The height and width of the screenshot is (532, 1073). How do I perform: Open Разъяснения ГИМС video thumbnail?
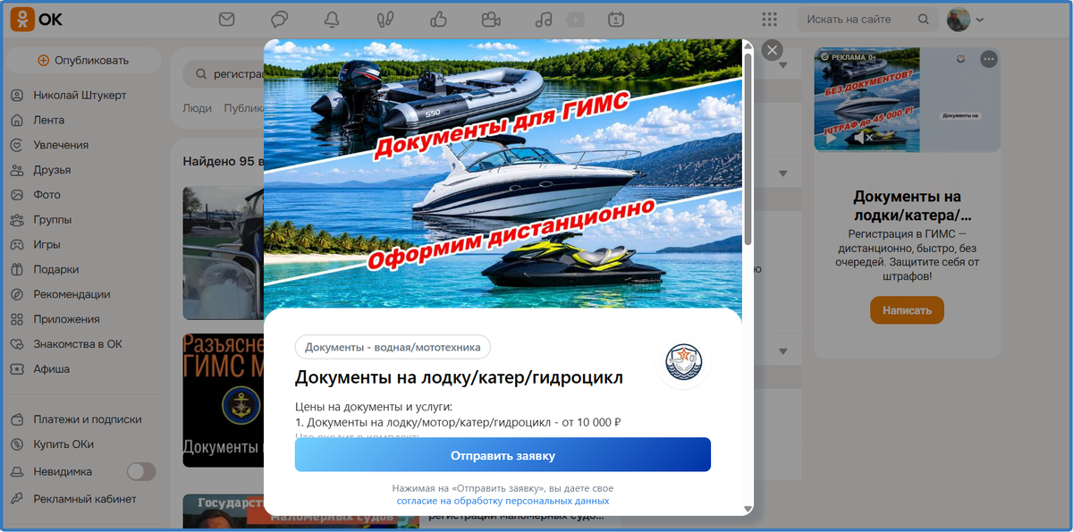[223, 401]
